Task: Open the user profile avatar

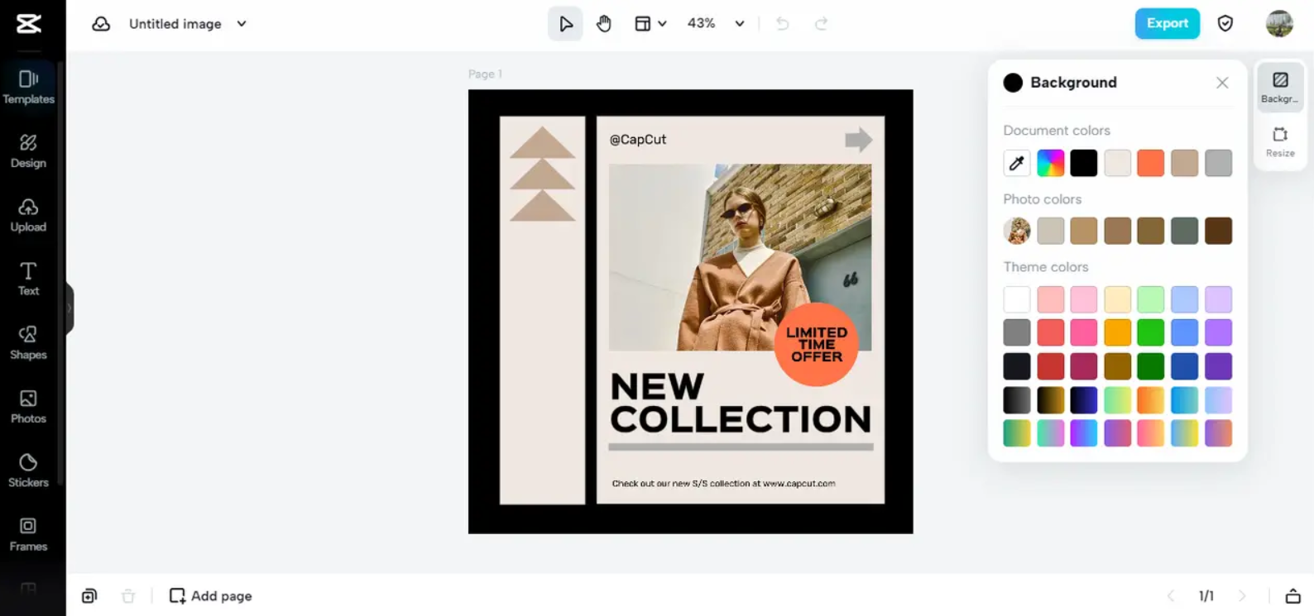Action: [x=1279, y=24]
